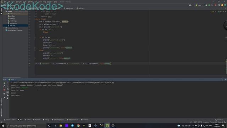
Task: Open File Explorer from the taskbar
Action: (x=61, y=126)
